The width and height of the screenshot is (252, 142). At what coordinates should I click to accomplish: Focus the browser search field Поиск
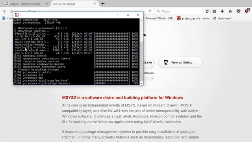click(179, 11)
